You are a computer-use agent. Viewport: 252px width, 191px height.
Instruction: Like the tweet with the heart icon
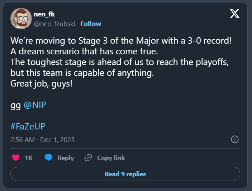click(x=16, y=158)
